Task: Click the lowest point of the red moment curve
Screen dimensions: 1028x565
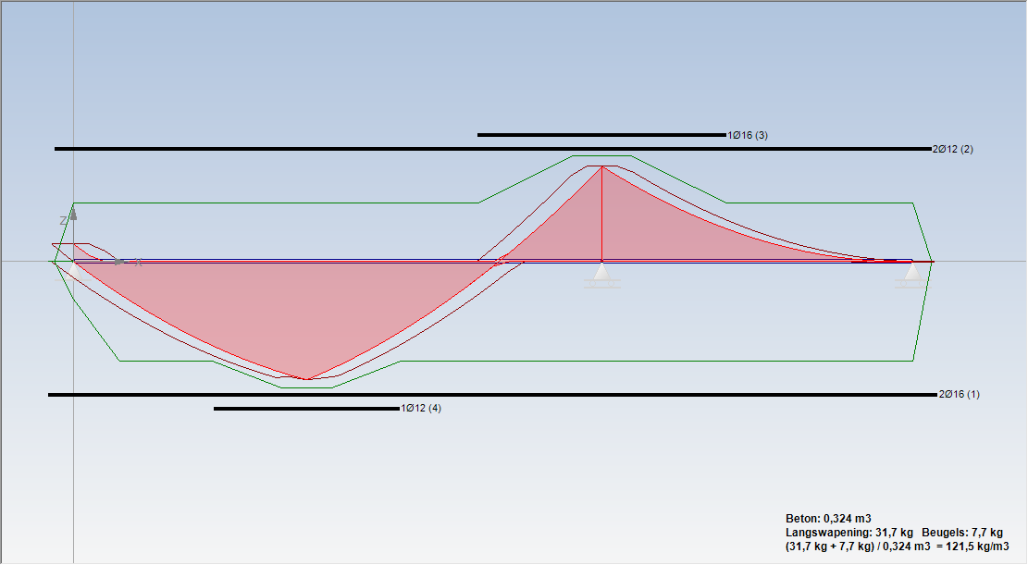Action: tap(306, 379)
